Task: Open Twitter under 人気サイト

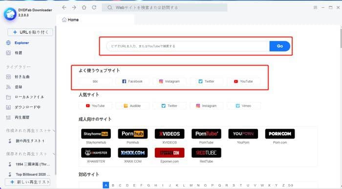Action: pos(170,106)
